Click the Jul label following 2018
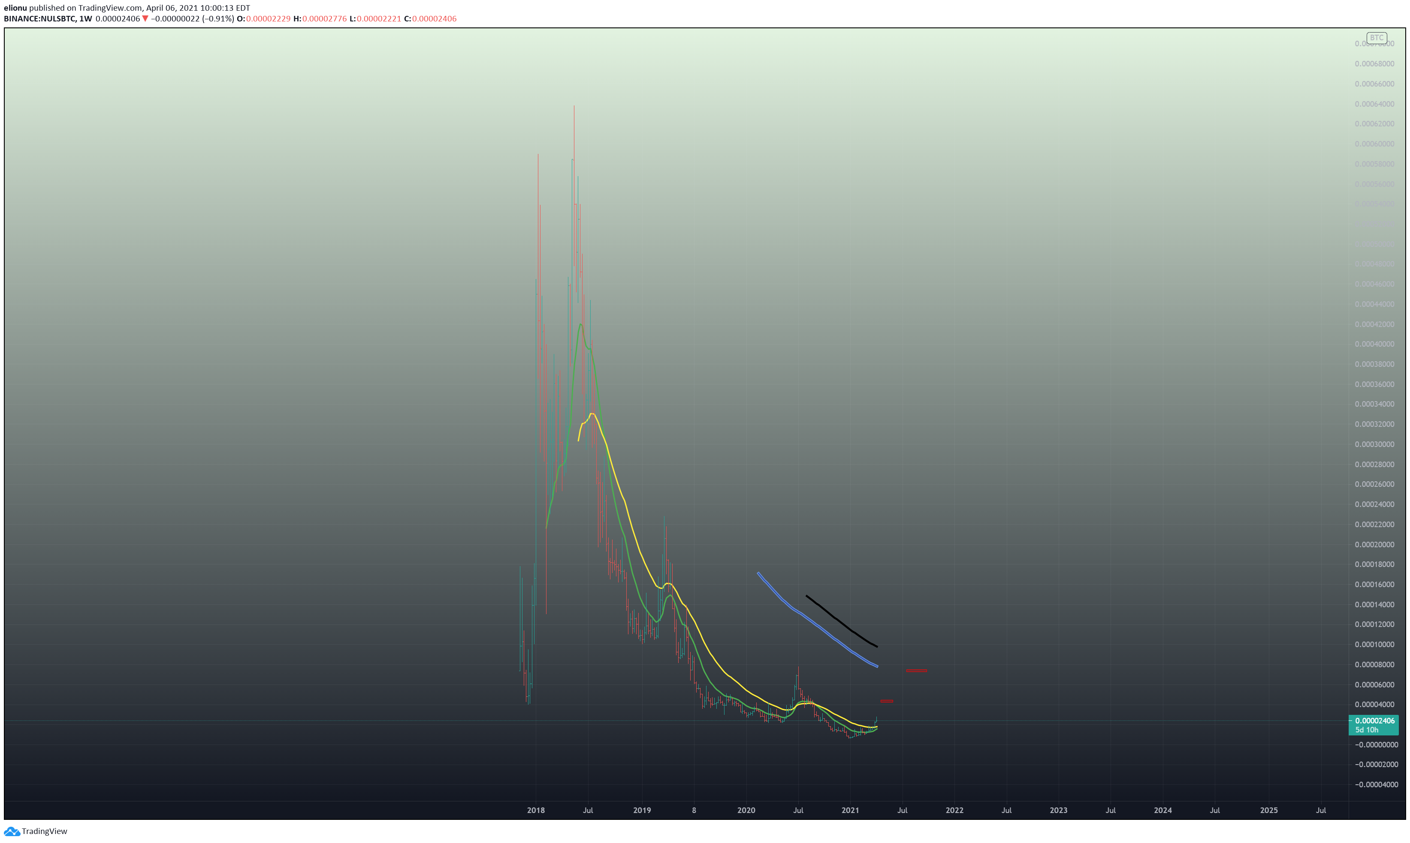 (x=588, y=810)
